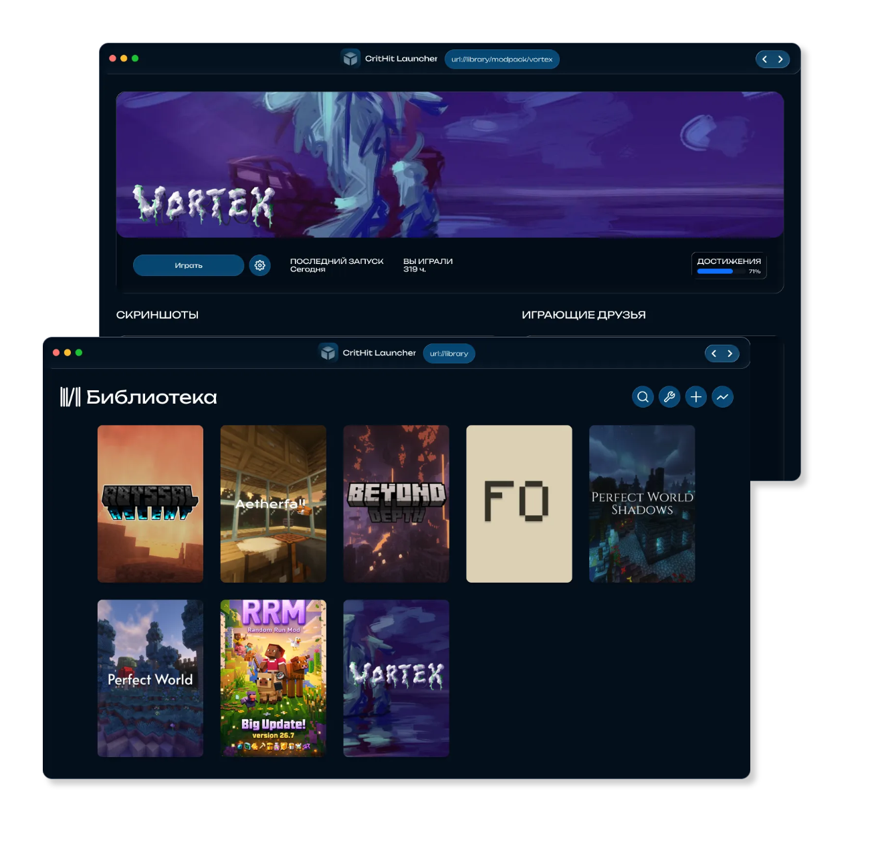Open search in the Library window
This screenshot has width=876, height=854.
643,397
